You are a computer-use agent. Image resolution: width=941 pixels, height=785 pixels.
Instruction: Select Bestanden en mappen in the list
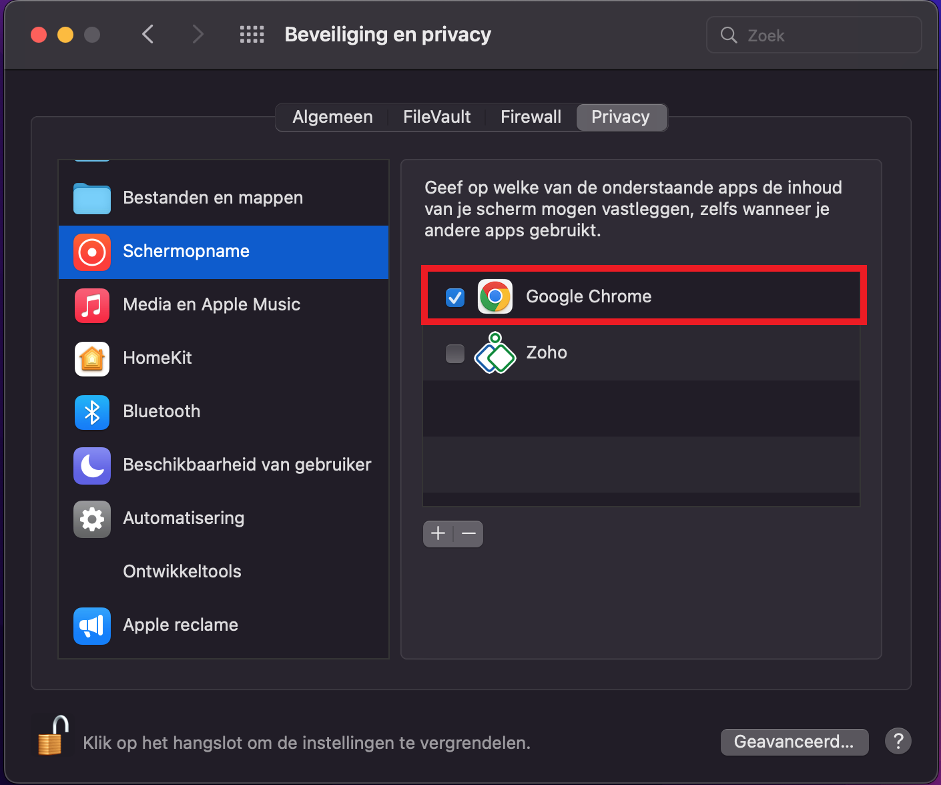(224, 198)
